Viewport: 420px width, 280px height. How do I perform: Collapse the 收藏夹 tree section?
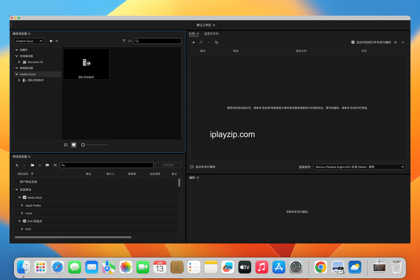17,50
